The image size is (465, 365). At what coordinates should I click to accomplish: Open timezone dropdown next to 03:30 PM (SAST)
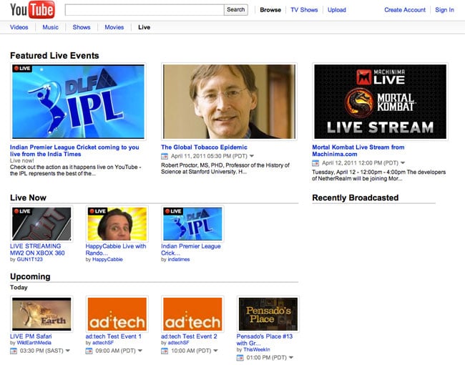(x=68, y=351)
